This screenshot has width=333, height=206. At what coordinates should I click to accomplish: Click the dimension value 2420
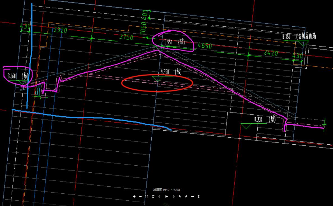point(270,53)
